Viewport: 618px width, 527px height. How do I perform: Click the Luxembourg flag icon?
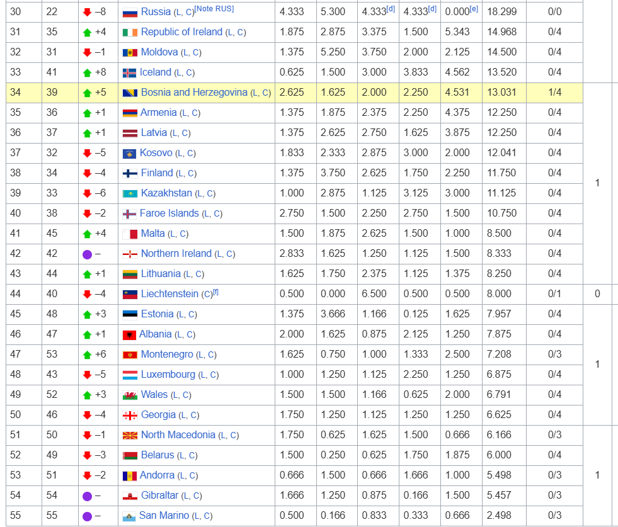click(x=130, y=375)
